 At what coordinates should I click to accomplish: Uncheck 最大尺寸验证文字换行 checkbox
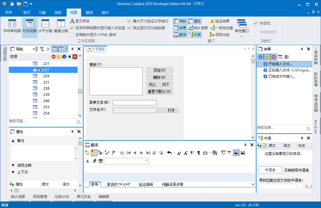tap(129, 21)
